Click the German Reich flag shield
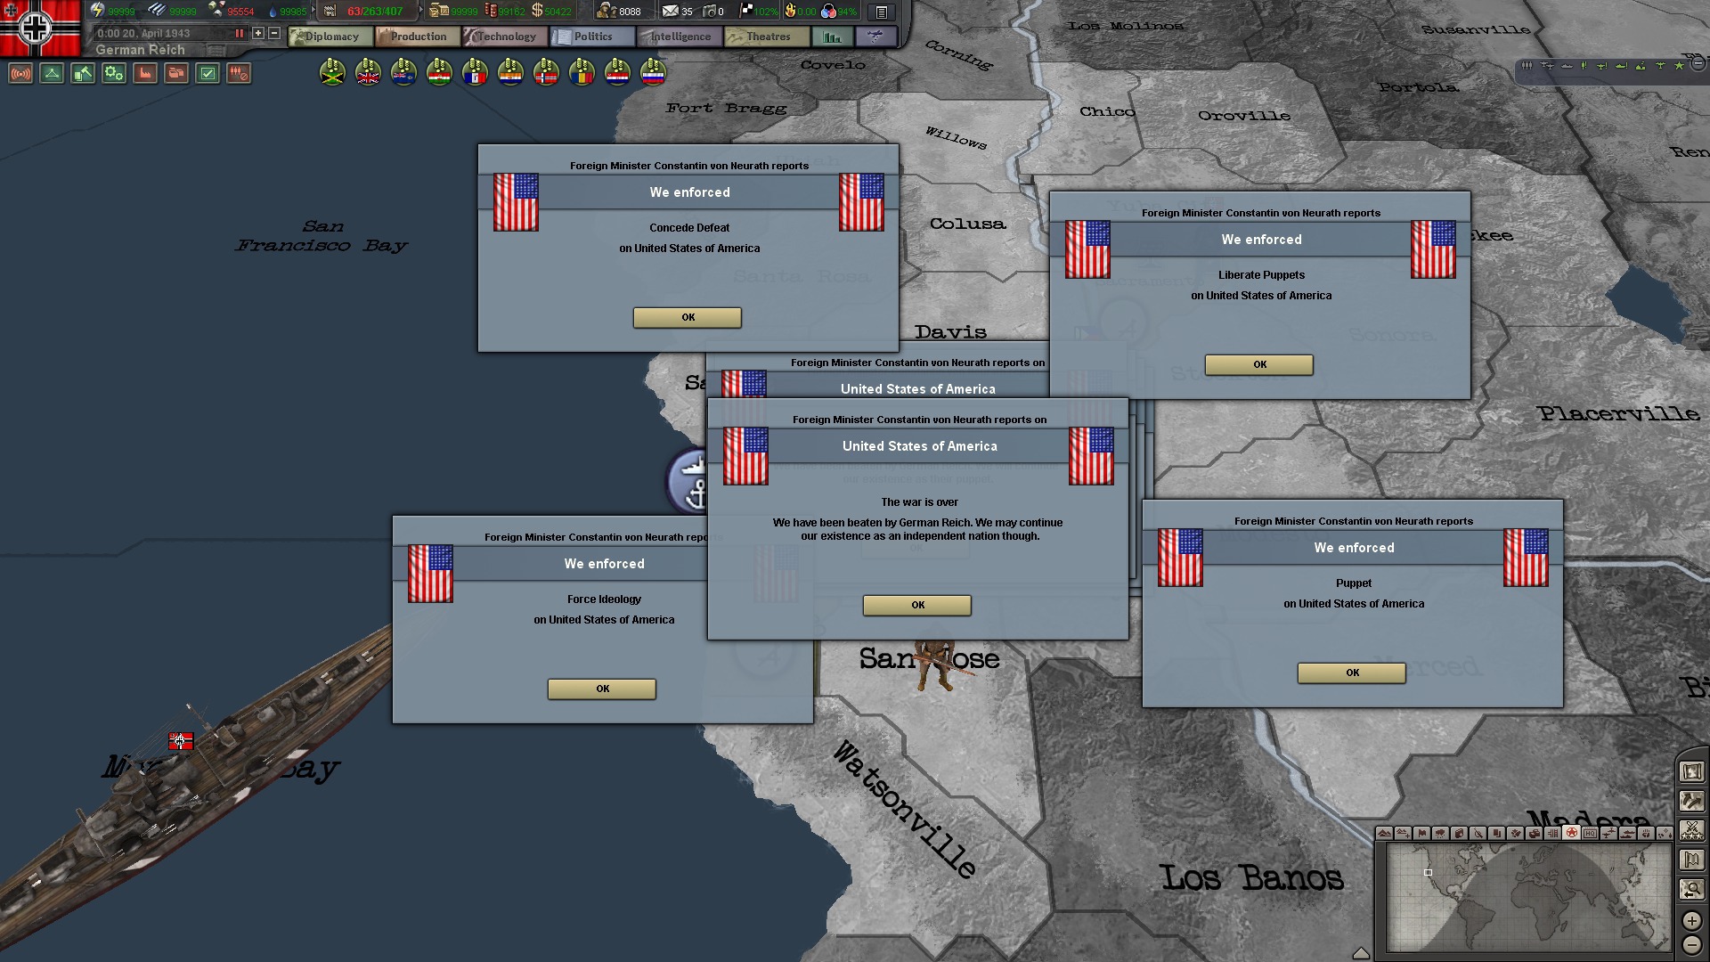 point(36,27)
